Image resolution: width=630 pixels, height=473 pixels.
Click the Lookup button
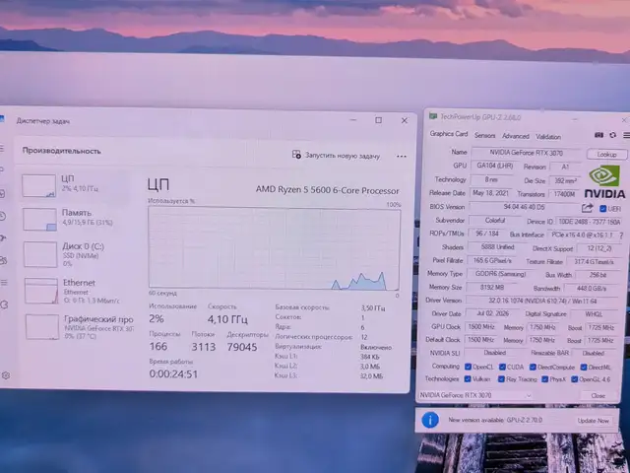tap(606, 154)
